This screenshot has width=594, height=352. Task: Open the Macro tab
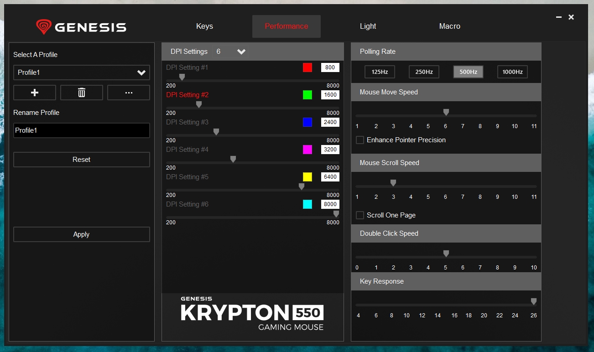pos(450,26)
